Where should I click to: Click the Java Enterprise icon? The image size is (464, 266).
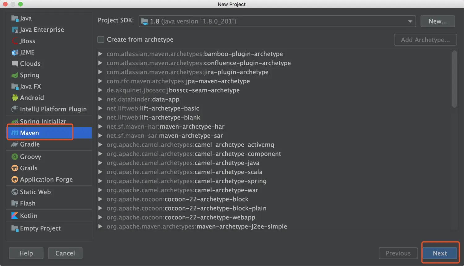click(15, 30)
